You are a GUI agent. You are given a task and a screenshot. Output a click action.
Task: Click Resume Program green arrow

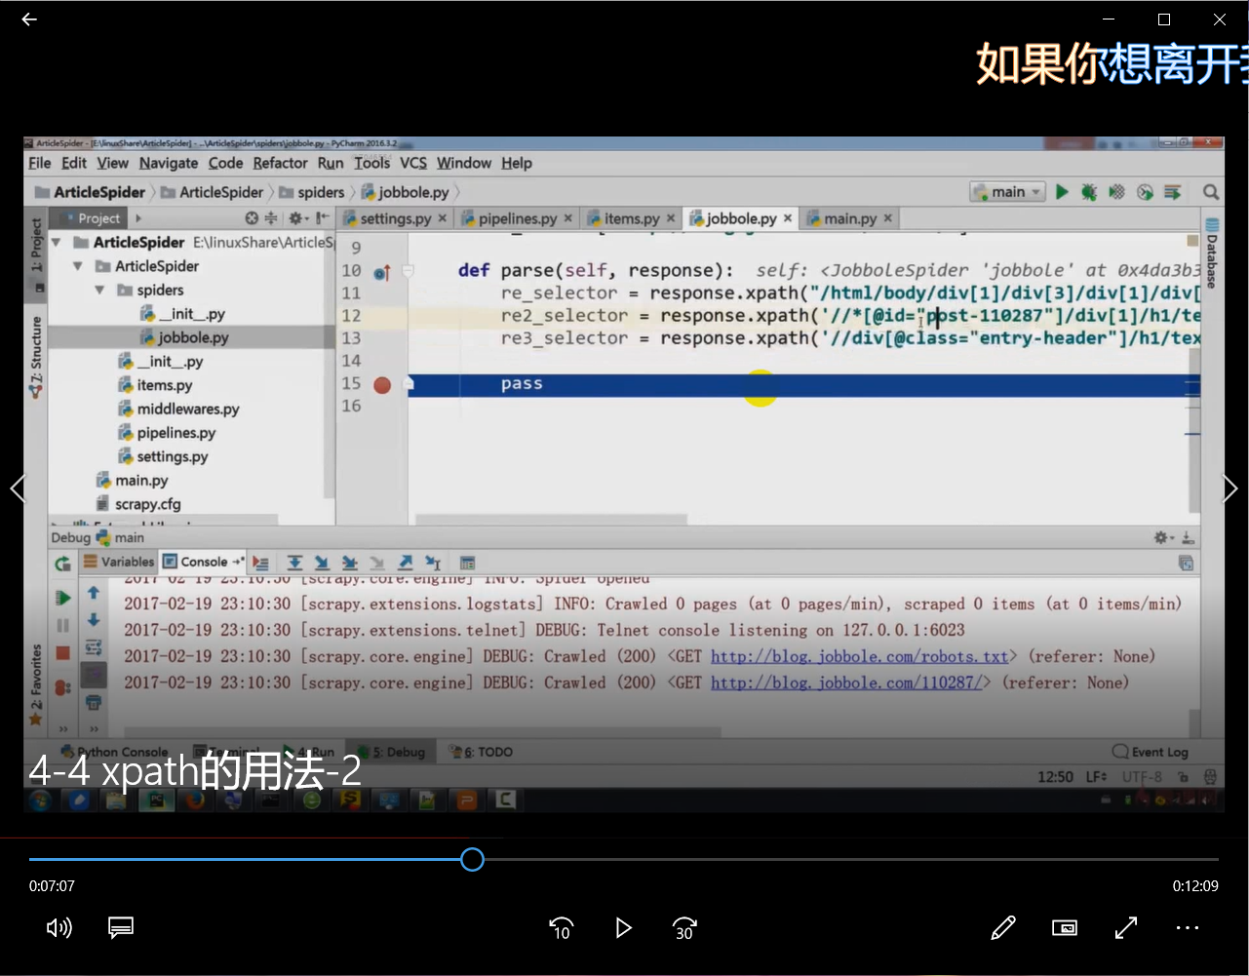63,598
